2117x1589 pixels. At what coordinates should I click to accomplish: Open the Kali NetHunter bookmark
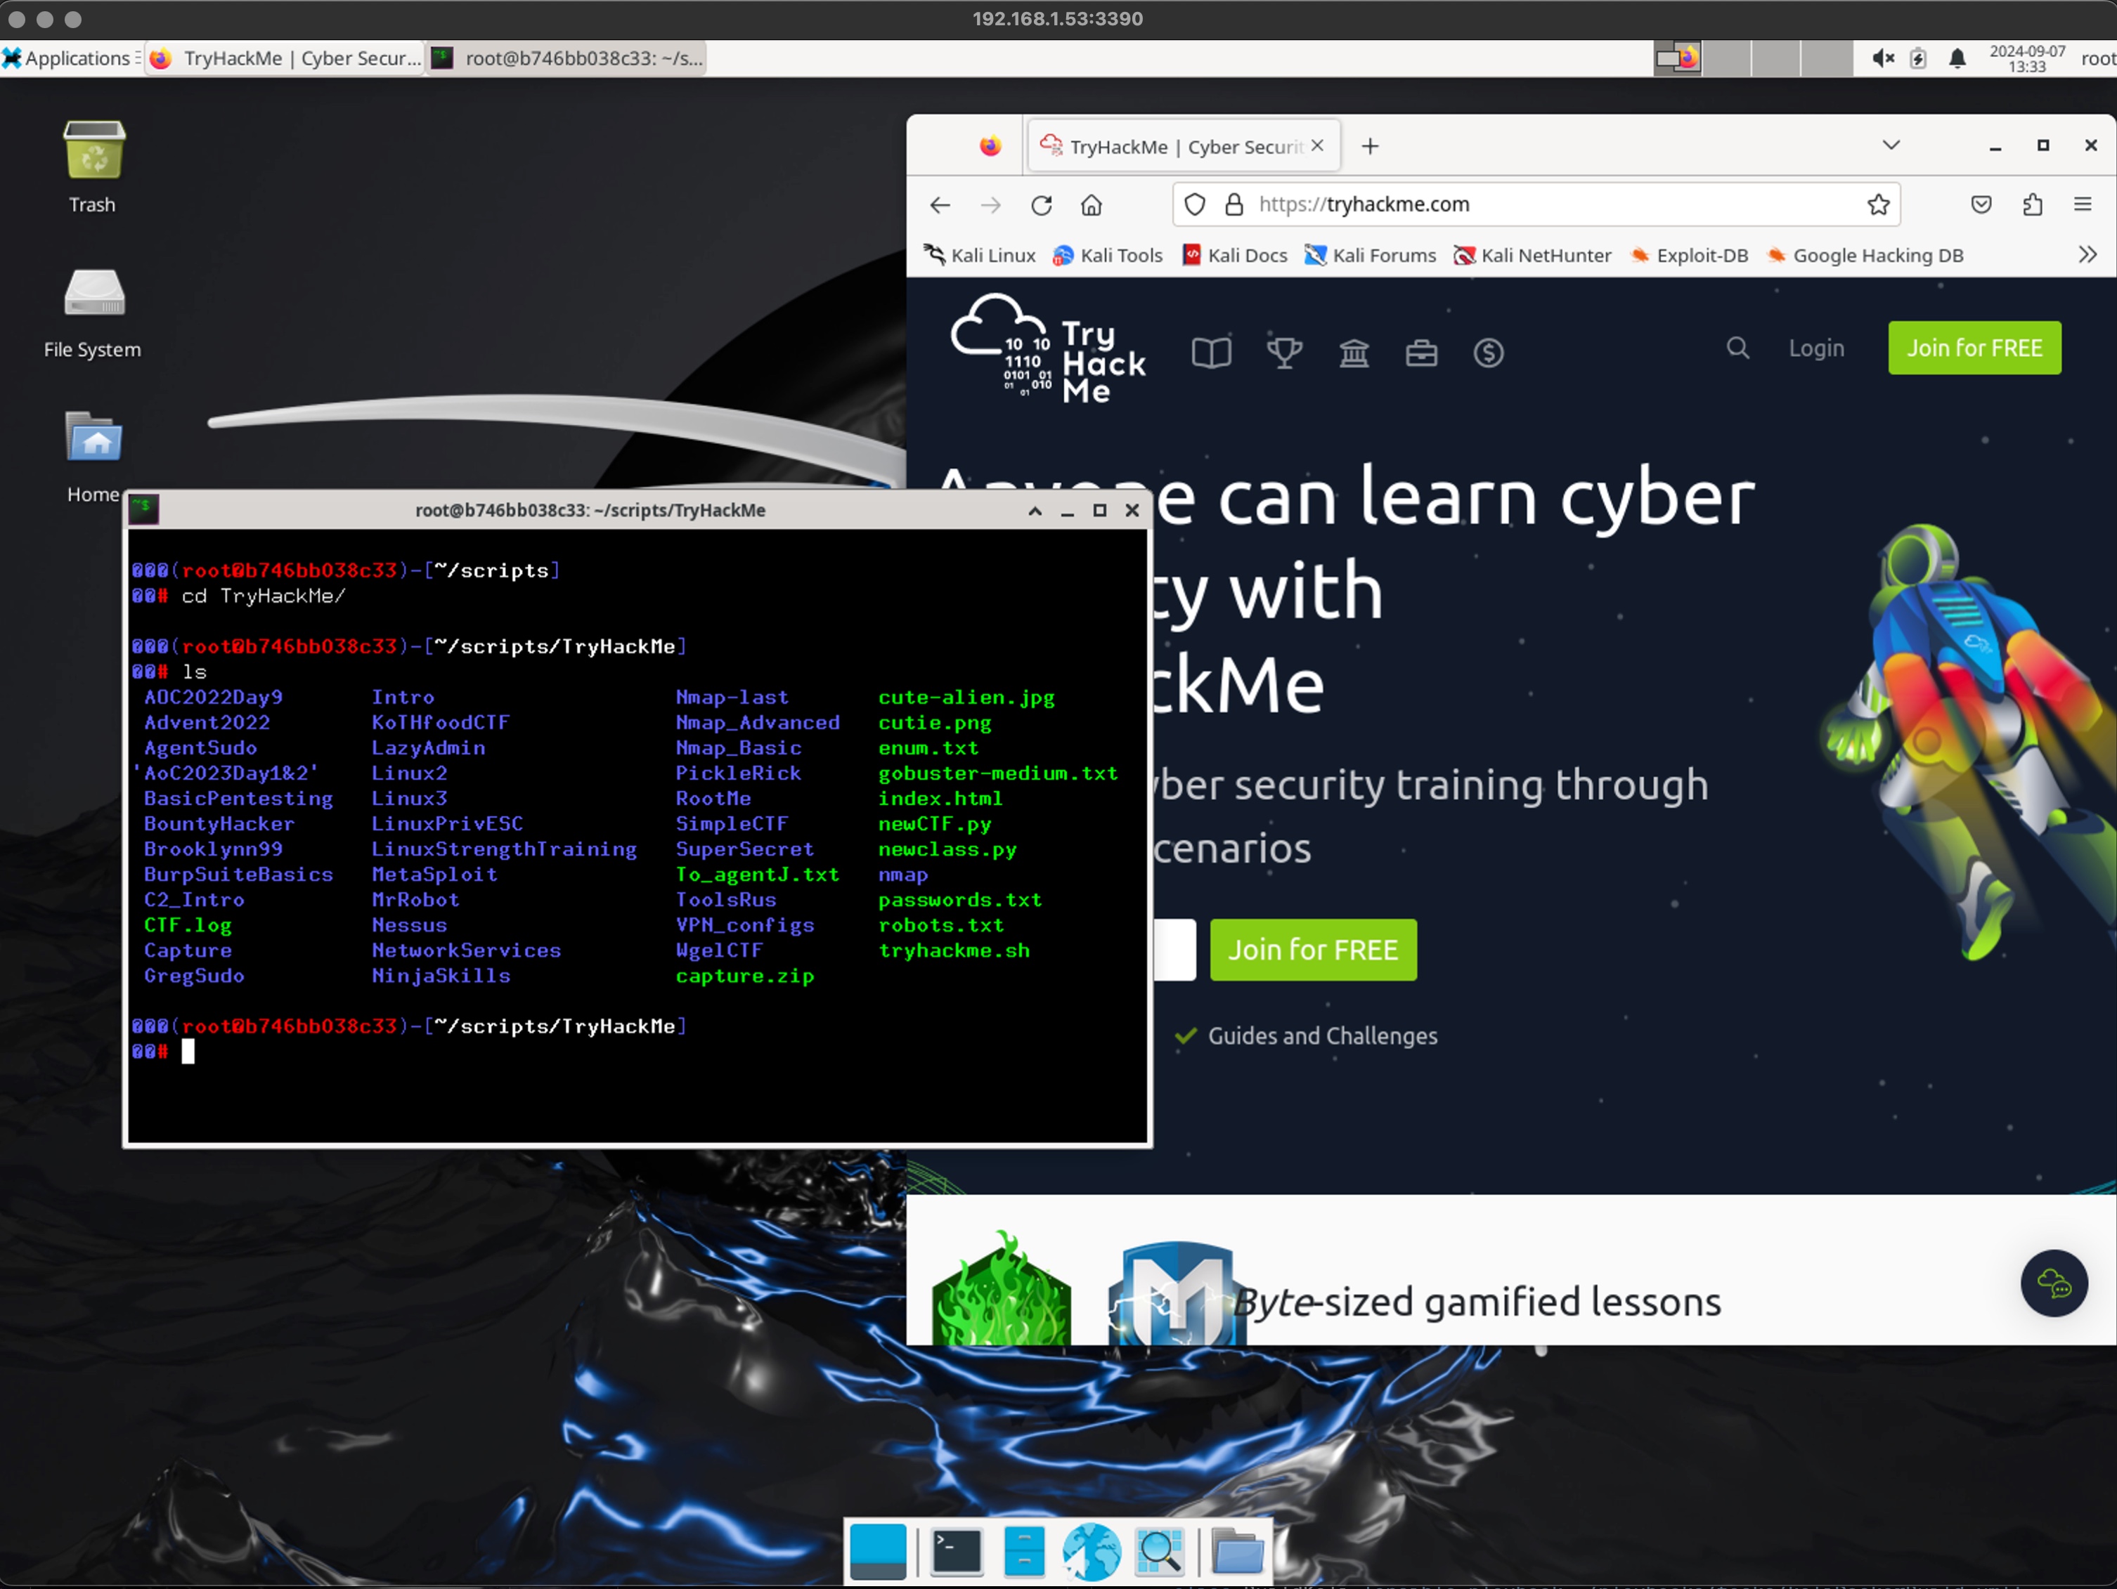(x=1532, y=256)
